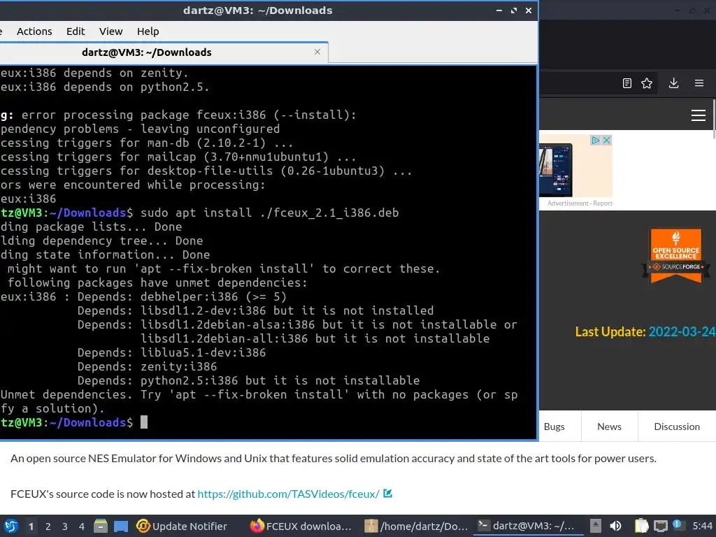Click the AdChoices triangle icon
Screen dimensions: 716x537
596,140
